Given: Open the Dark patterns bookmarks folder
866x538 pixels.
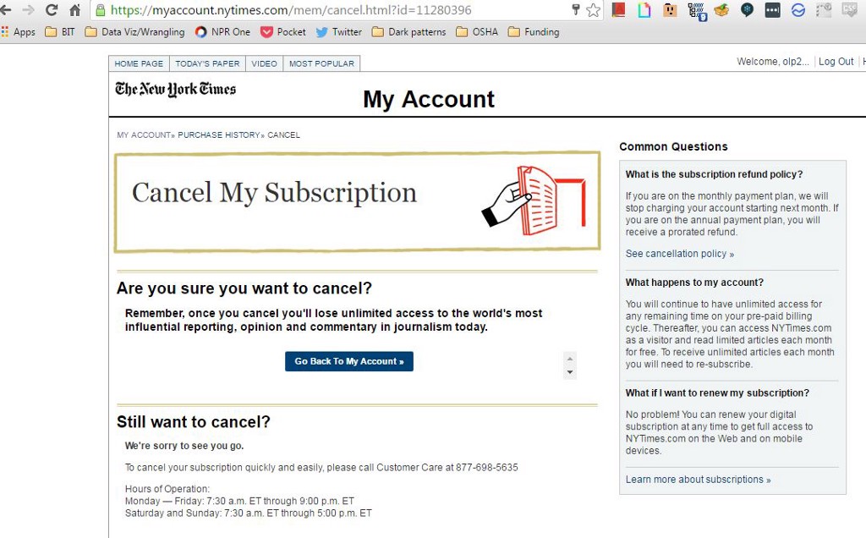Looking at the screenshot, I should tap(408, 32).
